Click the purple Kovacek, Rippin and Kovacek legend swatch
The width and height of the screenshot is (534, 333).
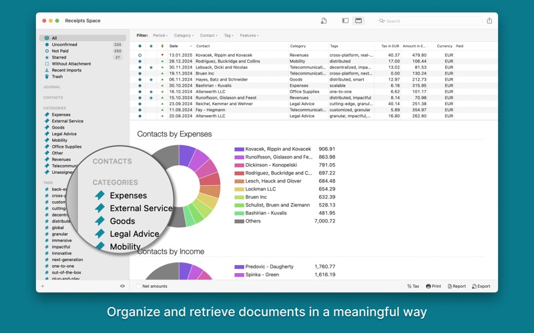coord(239,149)
